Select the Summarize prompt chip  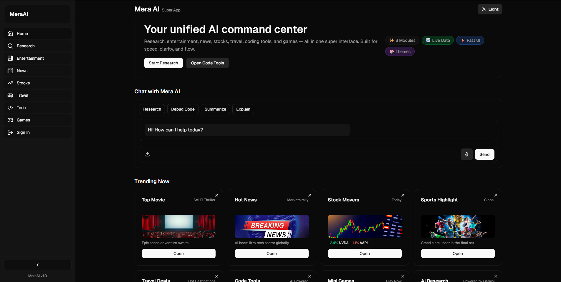point(215,109)
